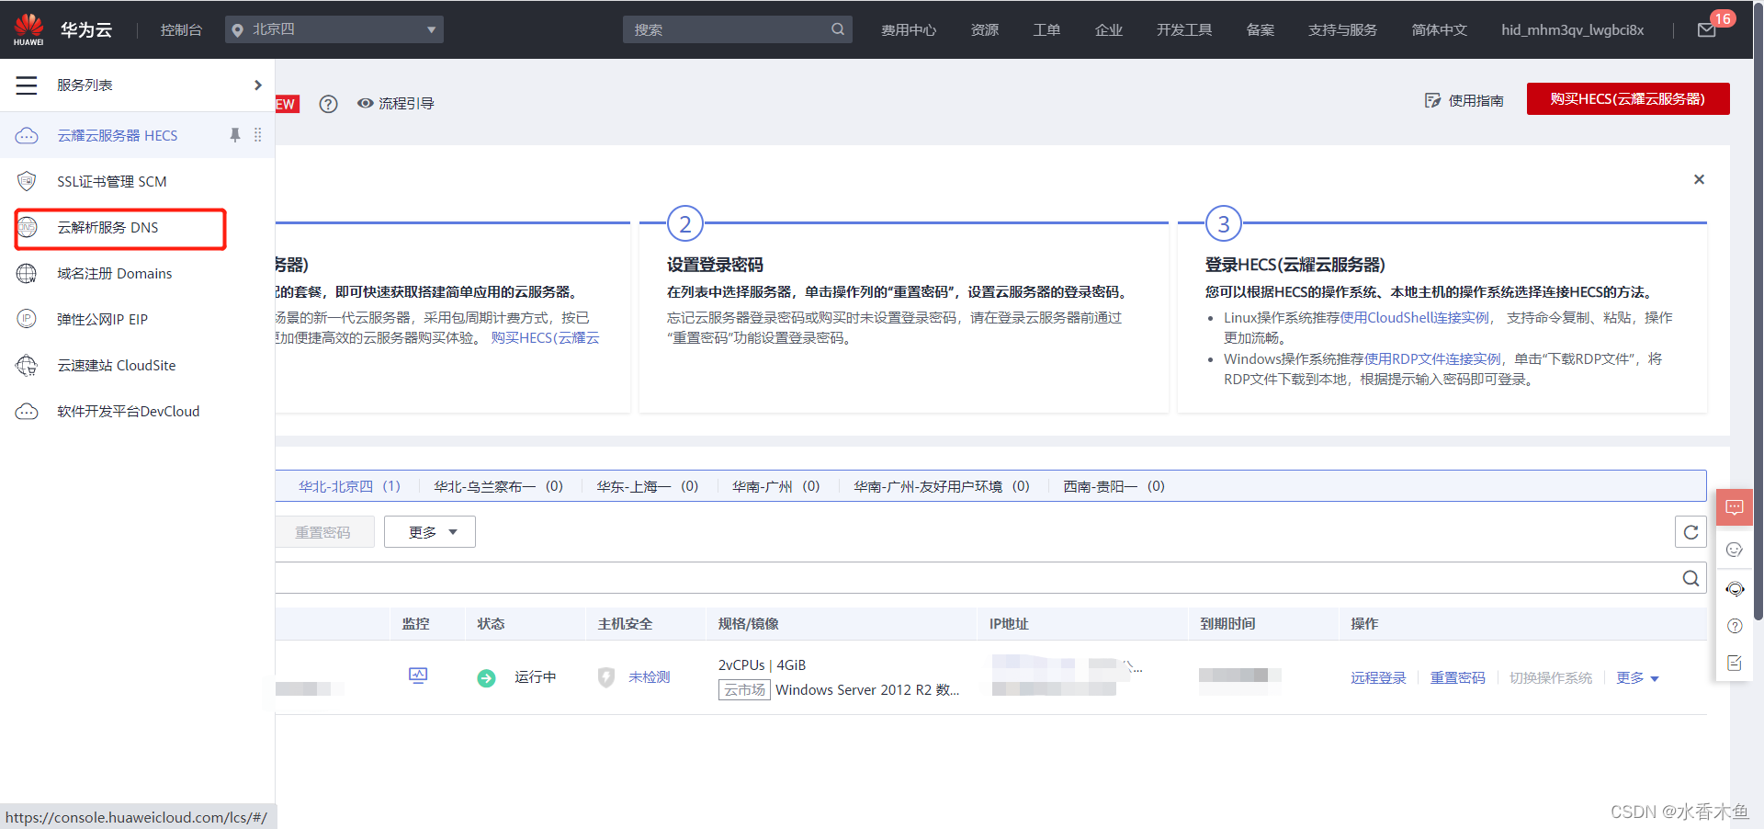The width and height of the screenshot is (1764, 829).
Task: Collapse the service list panel
Action: [258, 85]
